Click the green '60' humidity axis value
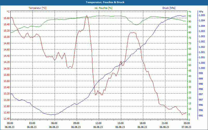Screen dimensions: 208x130 tap(190, 54)
